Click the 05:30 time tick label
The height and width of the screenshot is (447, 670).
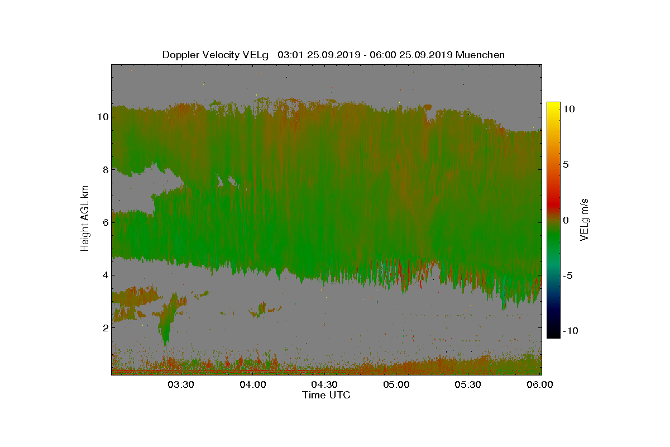pyautogui.click(x=469, y=384)
